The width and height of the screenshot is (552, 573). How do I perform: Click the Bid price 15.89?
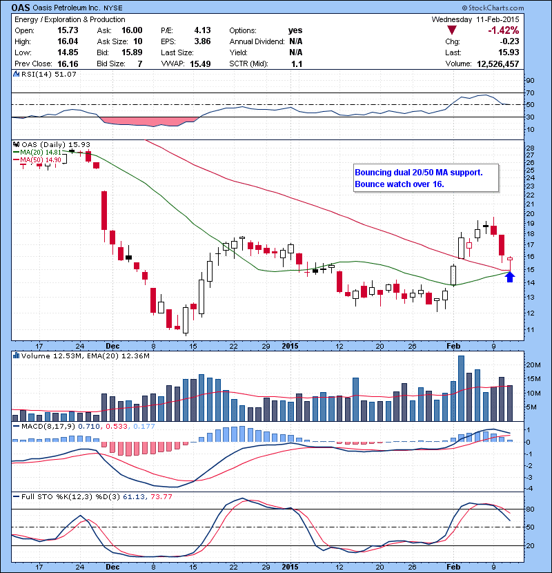pos(132,52)
